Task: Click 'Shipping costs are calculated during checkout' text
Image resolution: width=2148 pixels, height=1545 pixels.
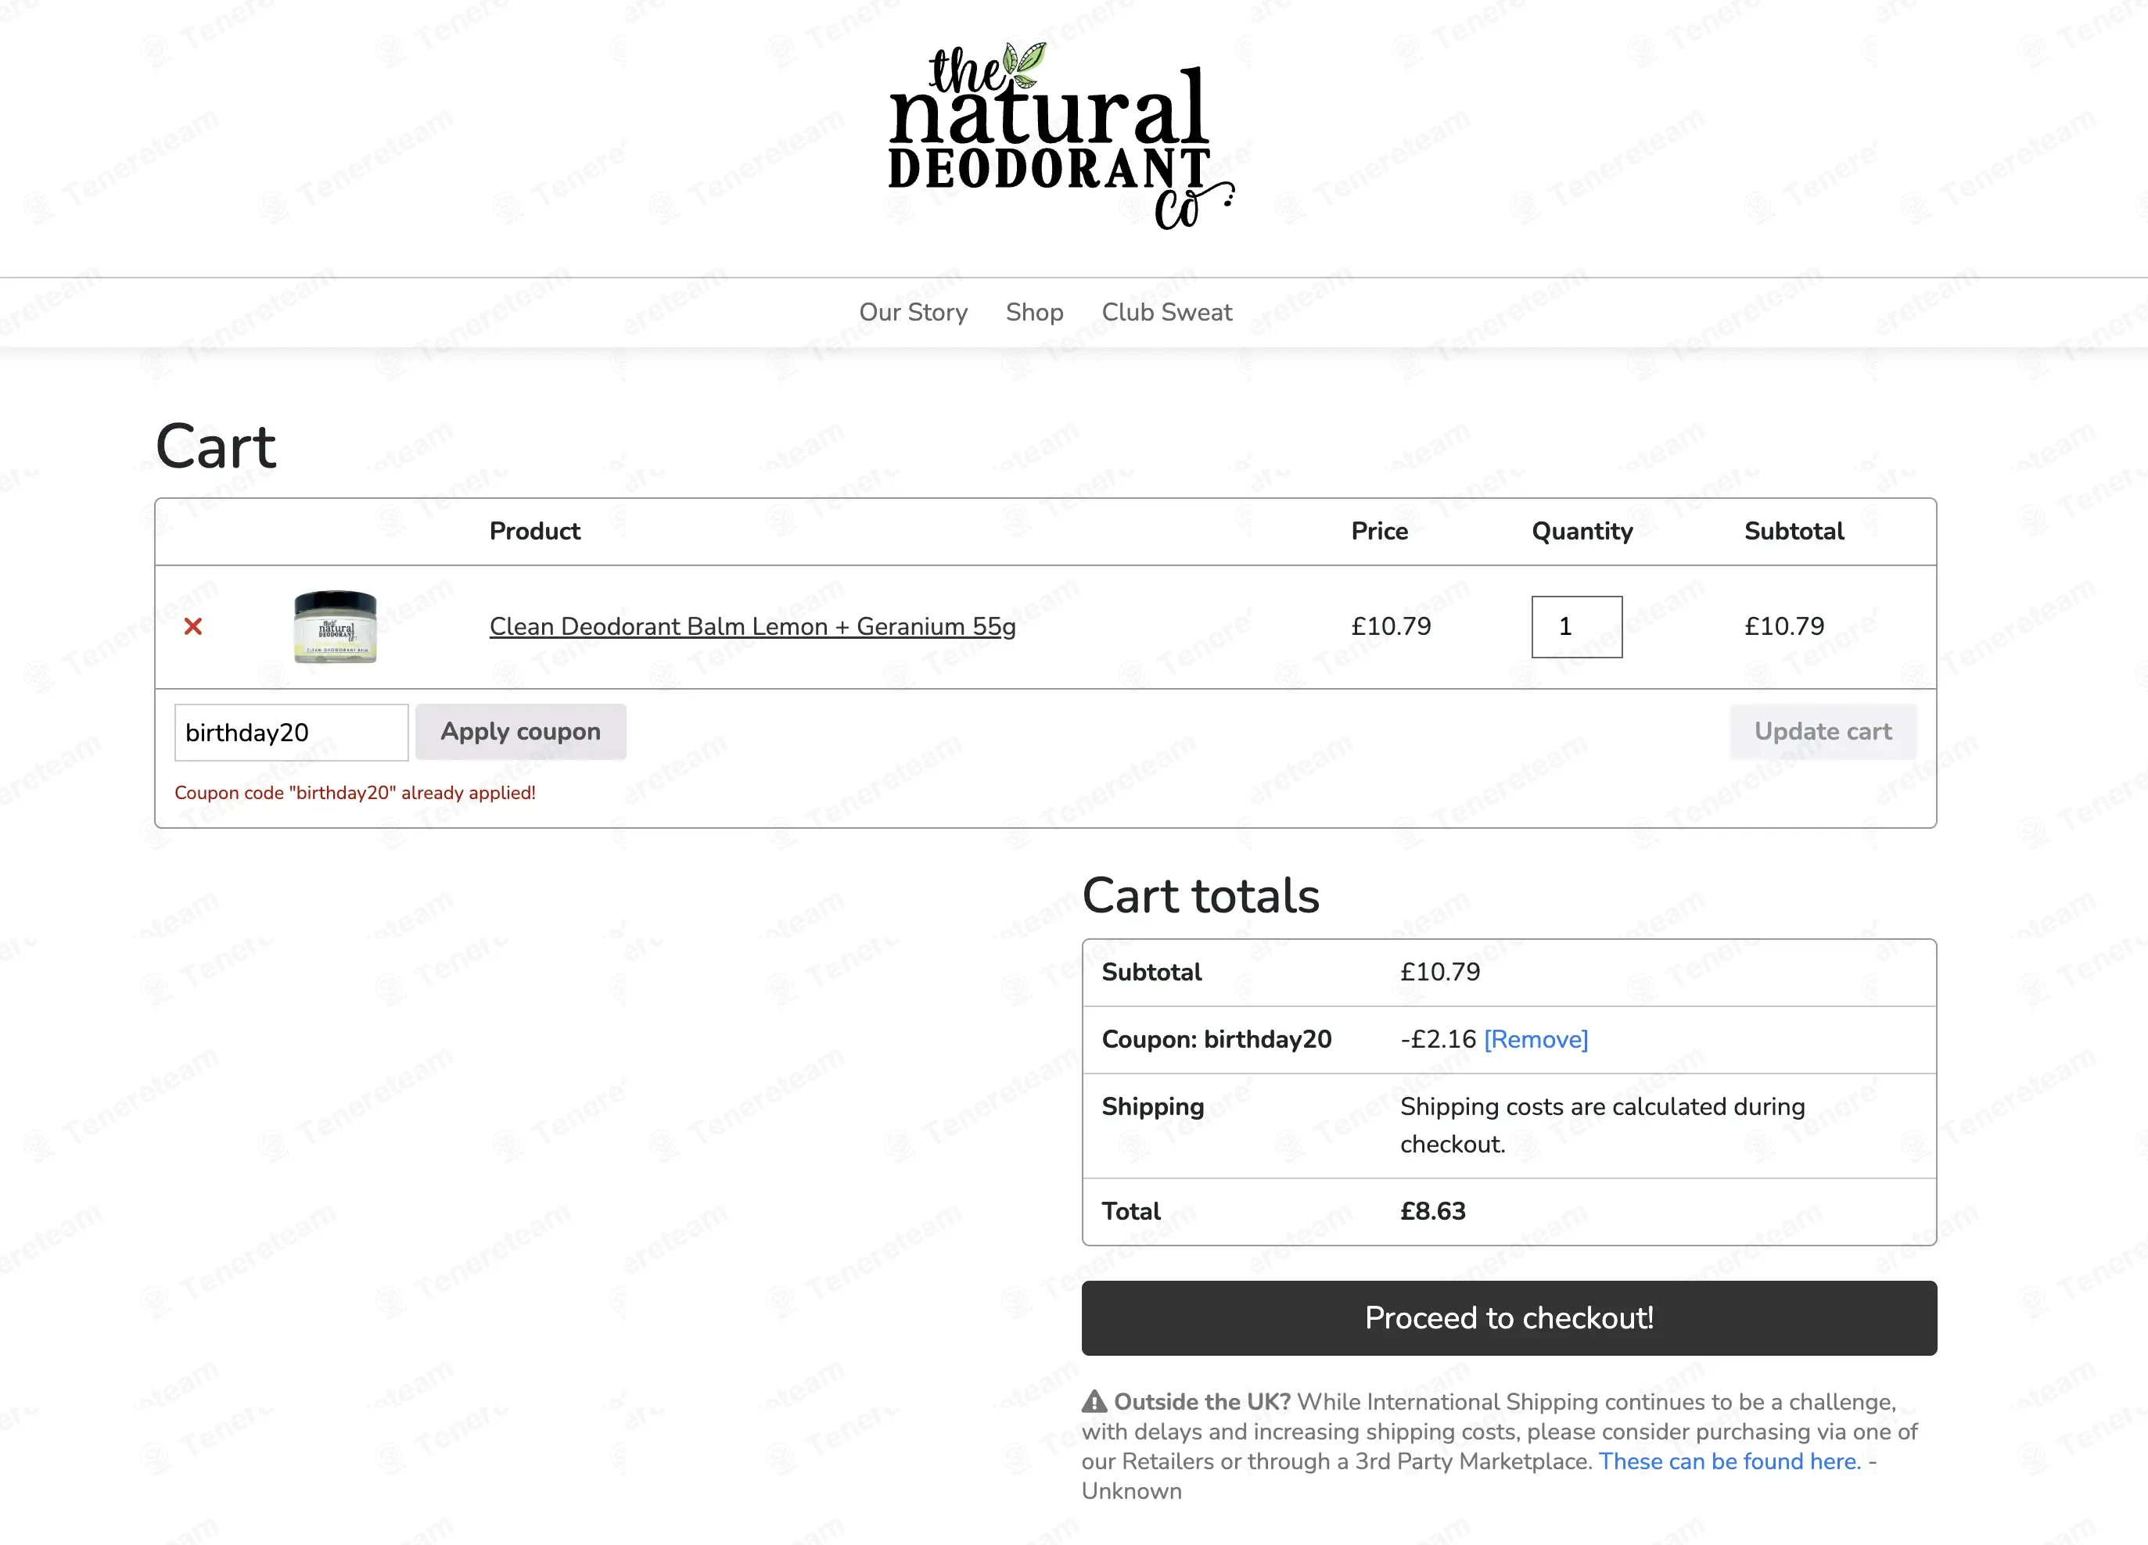Action: point(1603,1124)
